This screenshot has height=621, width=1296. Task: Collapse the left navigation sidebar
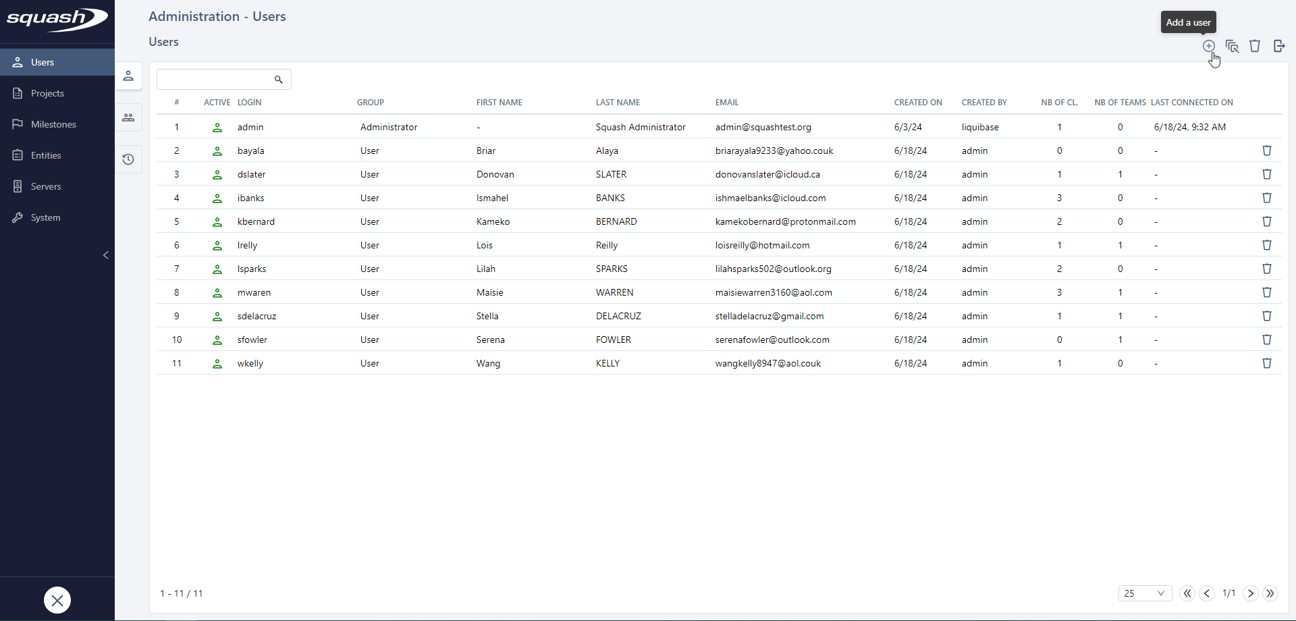[106, 255]
